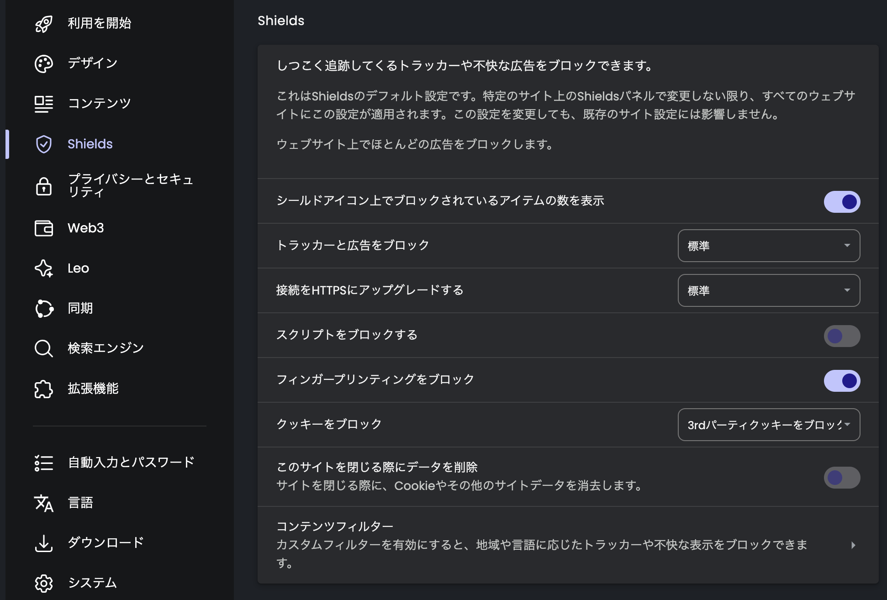
Task: Click the トラッカーと広告をブロック label
Action: (x=353, y=246)
